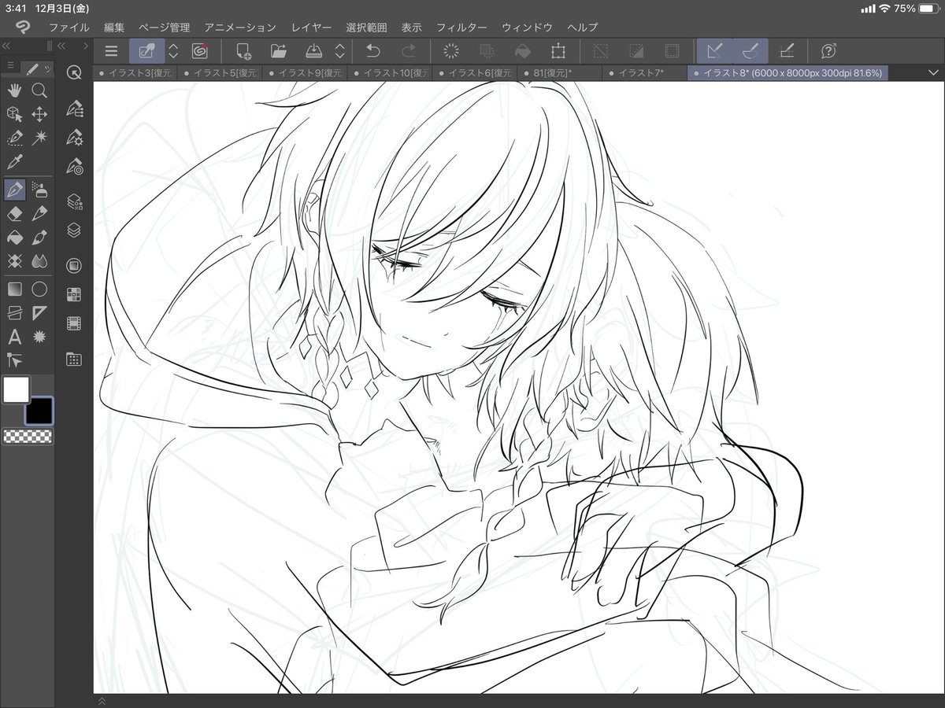Select the Hand (move view) tool
The height and width of the screenshot is (708, 945).
tap(14, 90)
